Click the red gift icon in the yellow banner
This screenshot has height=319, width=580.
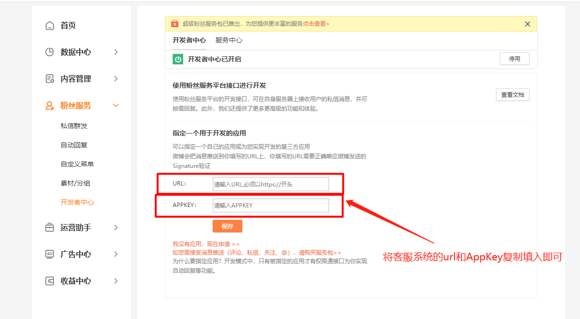click(175, 24)
